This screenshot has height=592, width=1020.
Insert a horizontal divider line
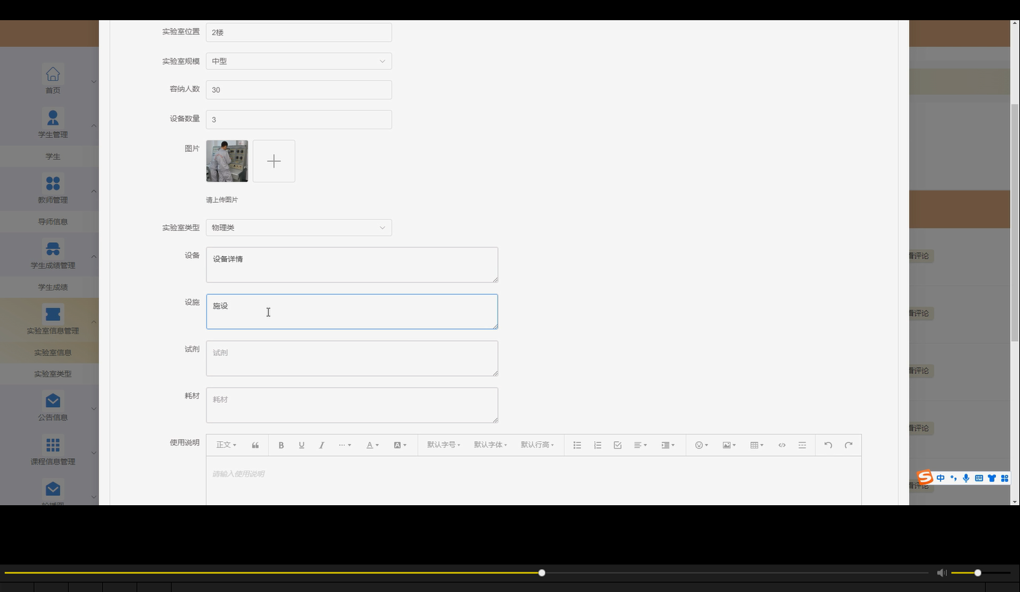pos(802,445)
